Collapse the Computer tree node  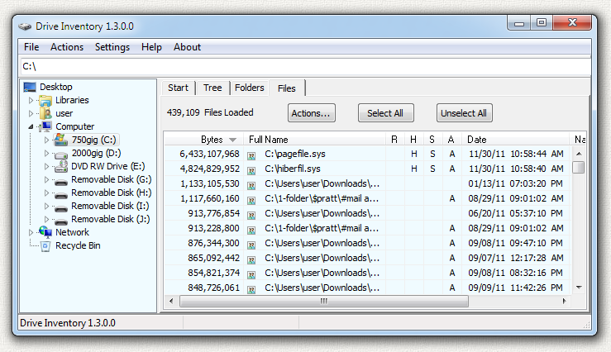(31, 127)
